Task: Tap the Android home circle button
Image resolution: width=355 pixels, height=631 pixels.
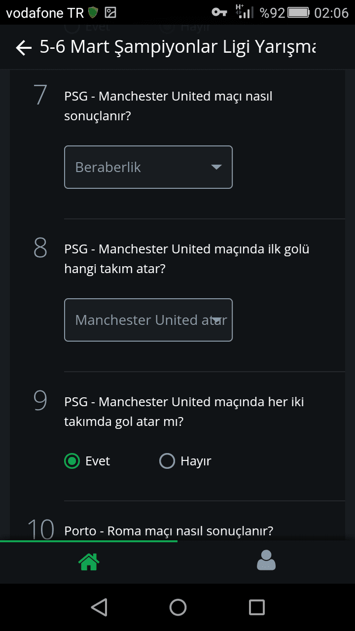Action: (x=178, y=607)
